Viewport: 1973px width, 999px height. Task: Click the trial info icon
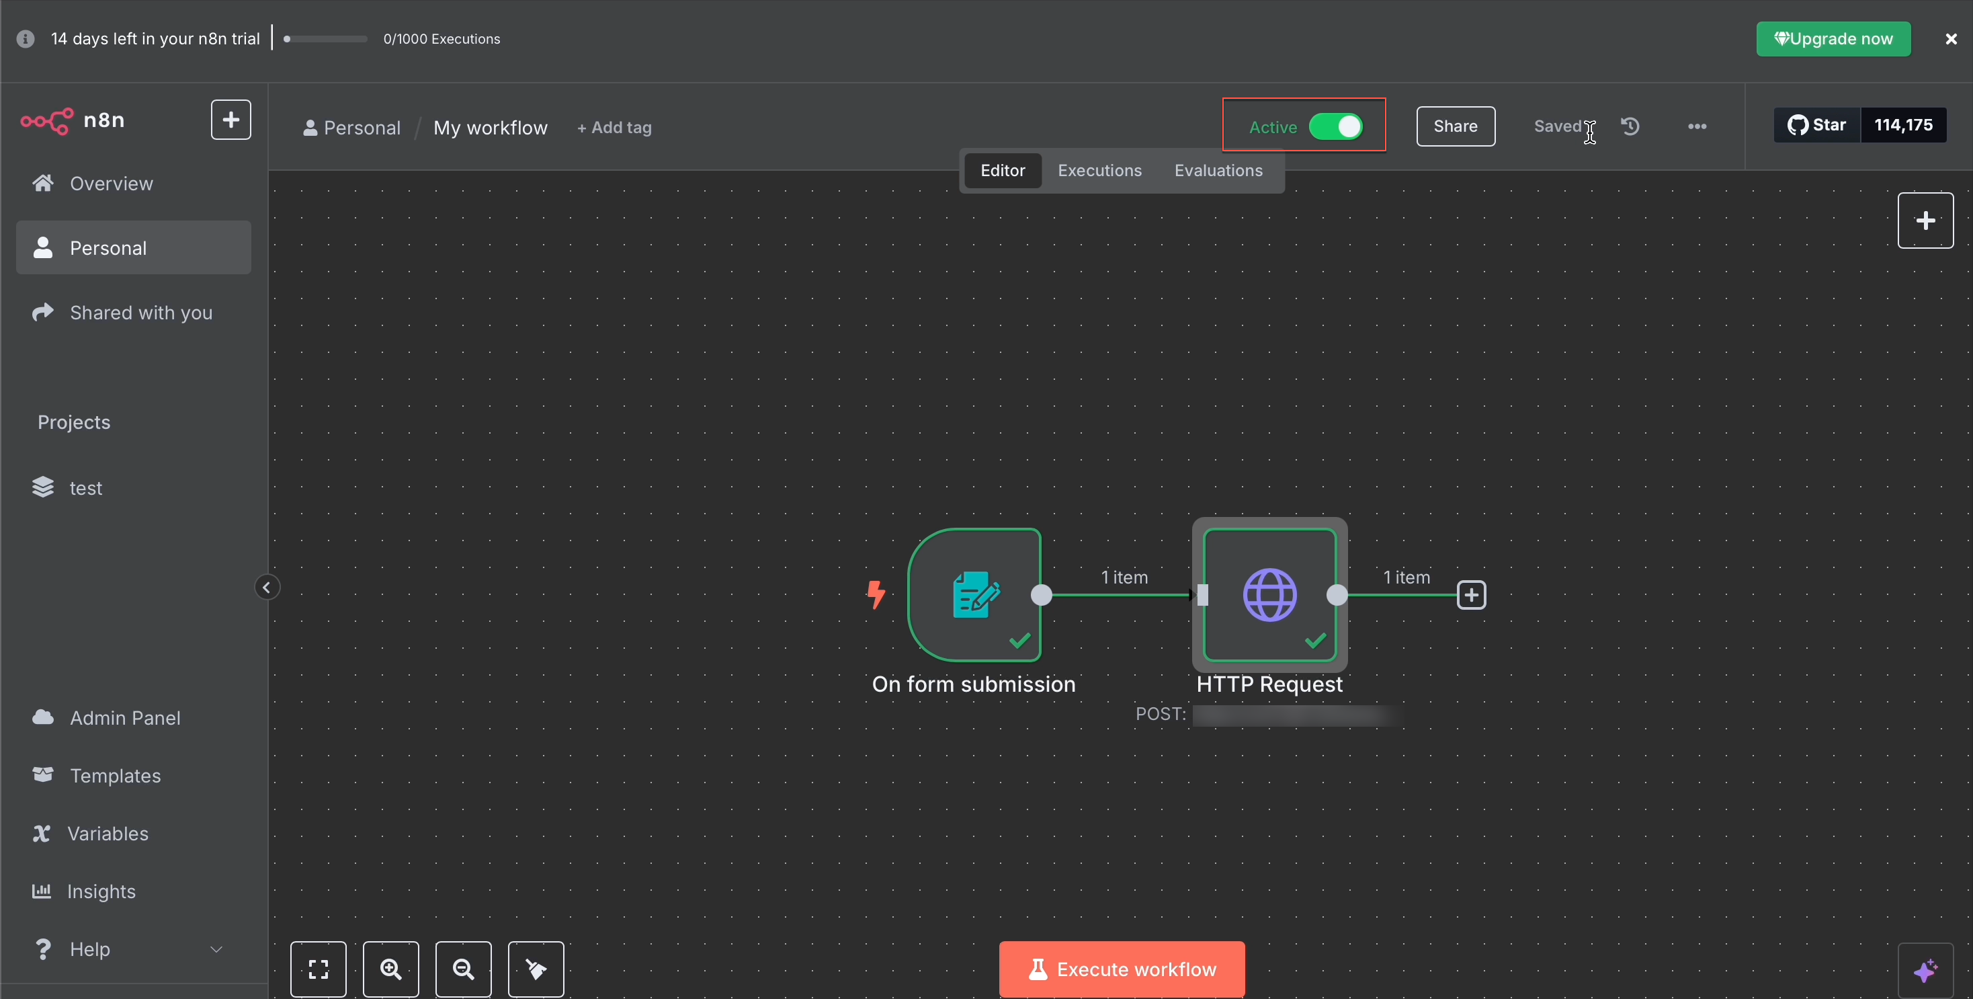[x=26, y=39]
